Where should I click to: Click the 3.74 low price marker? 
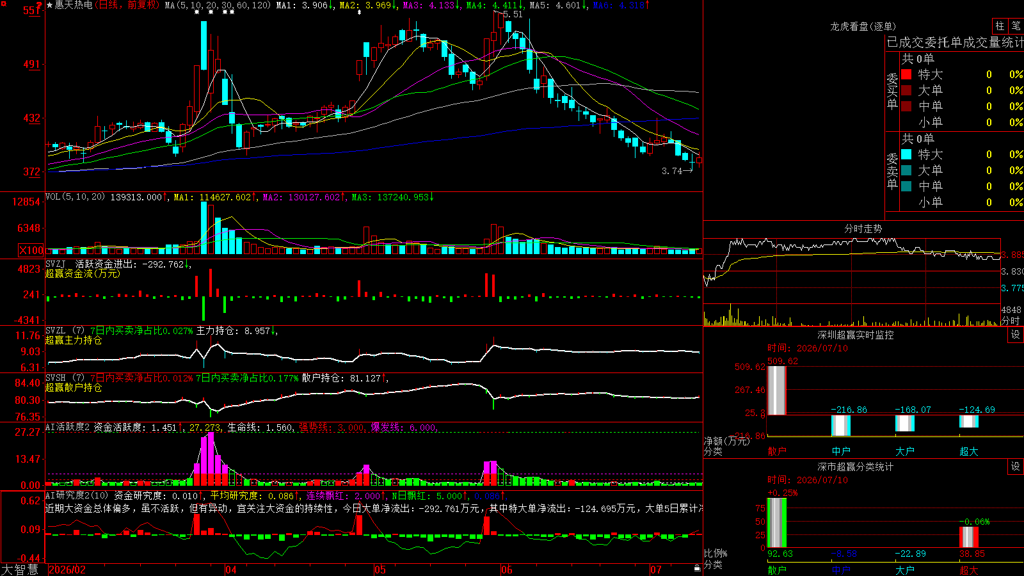[671, 171]
